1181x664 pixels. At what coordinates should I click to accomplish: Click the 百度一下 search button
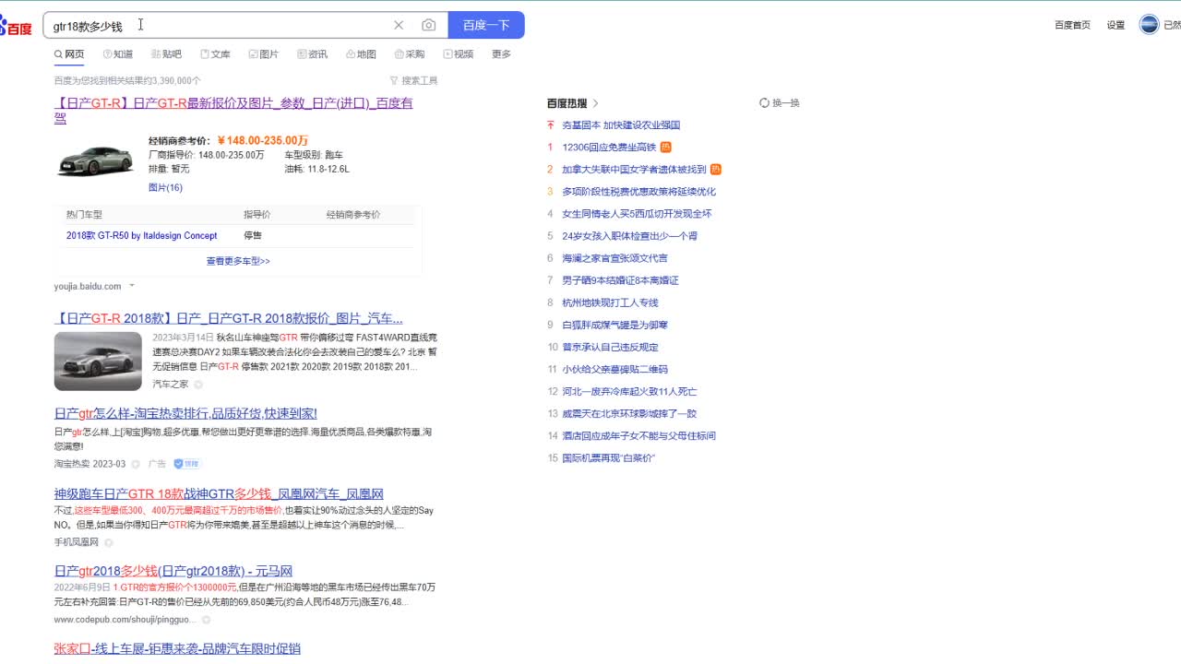point(486,25)
